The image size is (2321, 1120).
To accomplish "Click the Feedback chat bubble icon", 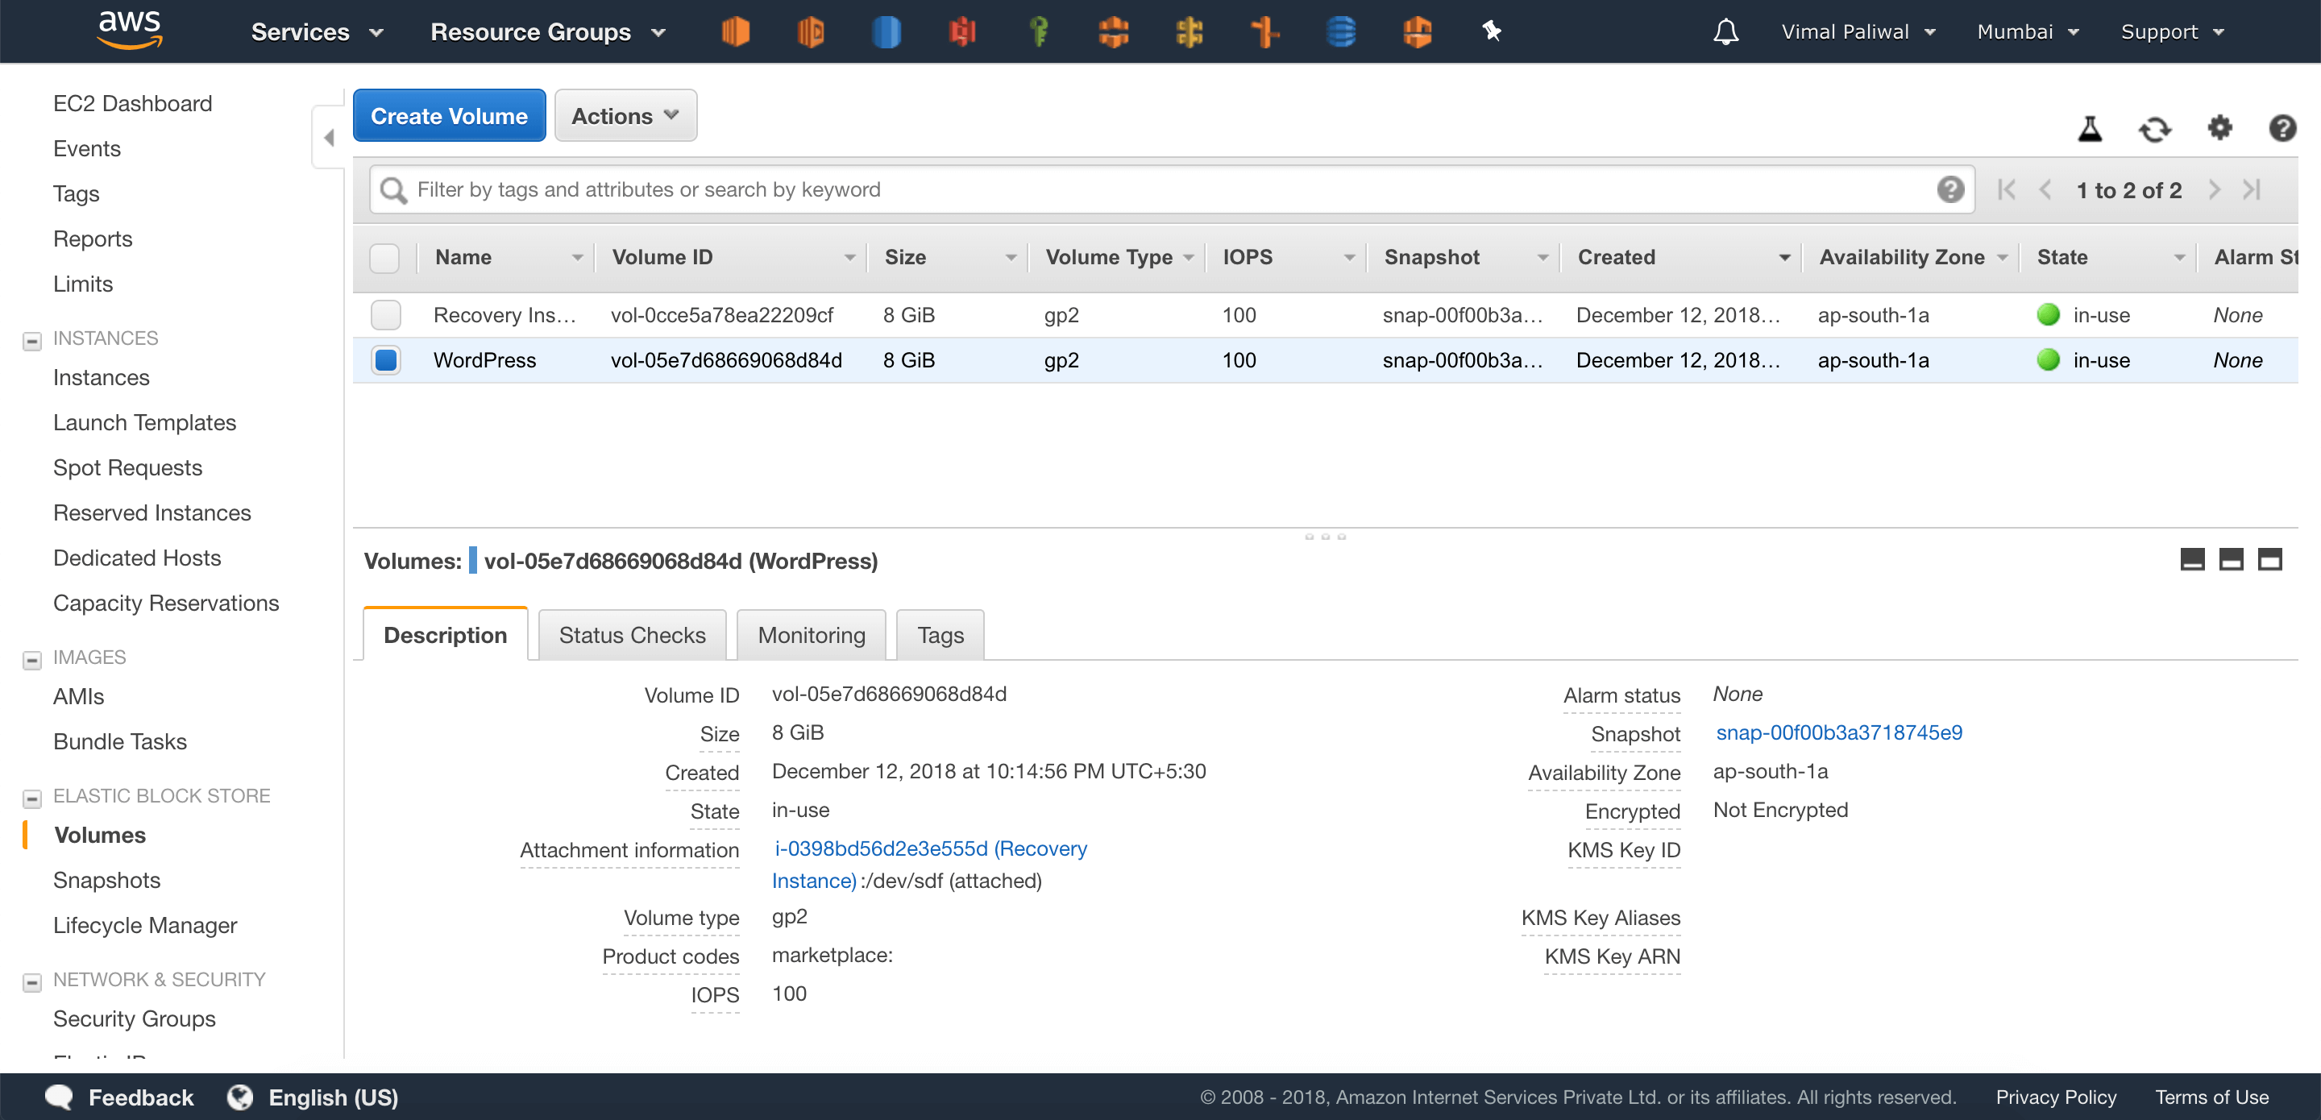I will coord(60,1097).
